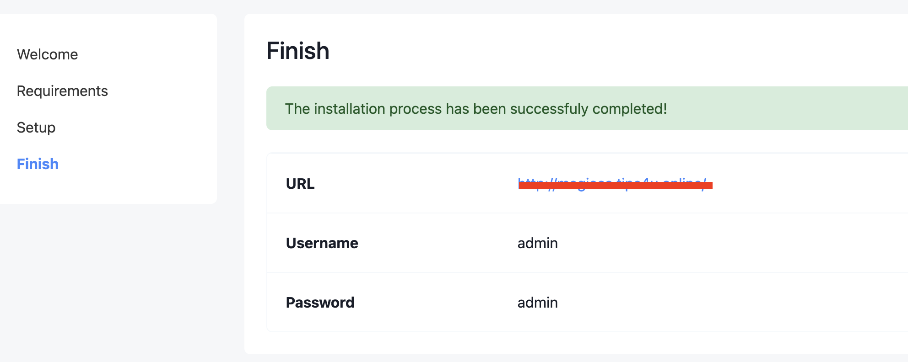Go to the Welcome step

[x=47, y=54]
